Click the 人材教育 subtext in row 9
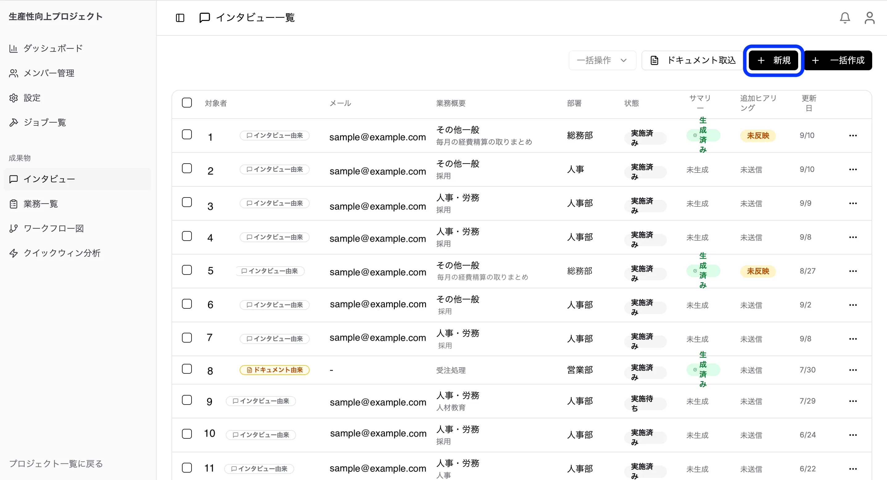Image resolution: width=887 pixels, height=480 pixels. click(451, 408)
